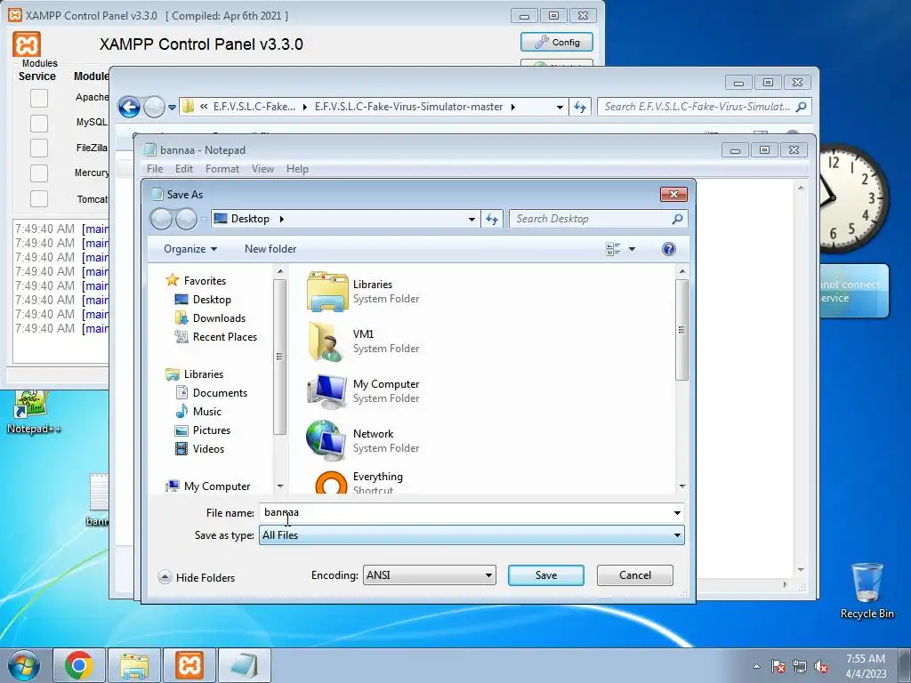Create a New folder
This screenshot has width=911, height=683.
[270, 249]
